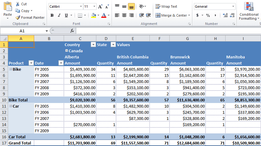The image size is (261, 146).
Task: Toggle Wrap Text for the cell
Action: (x=166, y=6)
